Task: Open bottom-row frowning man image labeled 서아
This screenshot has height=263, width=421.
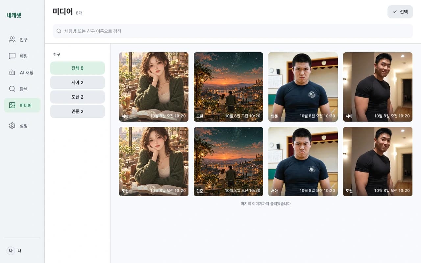Action: point(303,161)
